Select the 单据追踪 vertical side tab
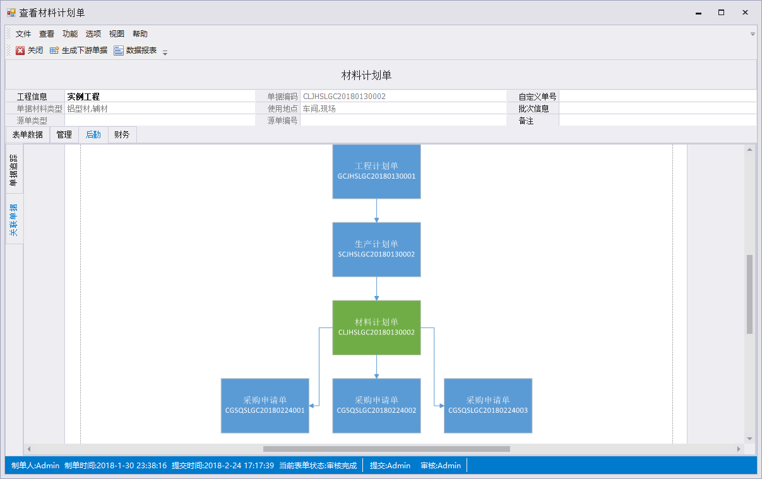Screen dimensions: 762x479 pyautogui.click(x=14, y=169)
